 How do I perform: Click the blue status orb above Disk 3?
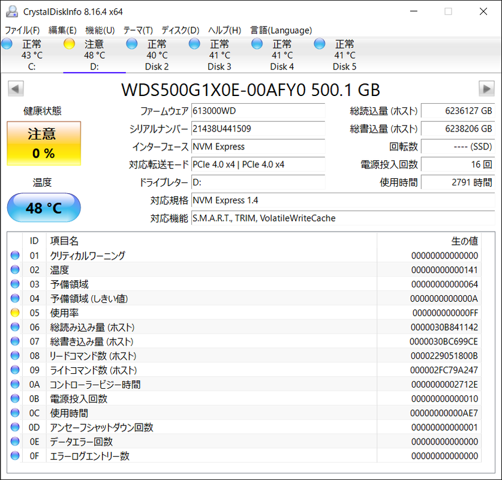pyautogui.click(x=194, y=44)
